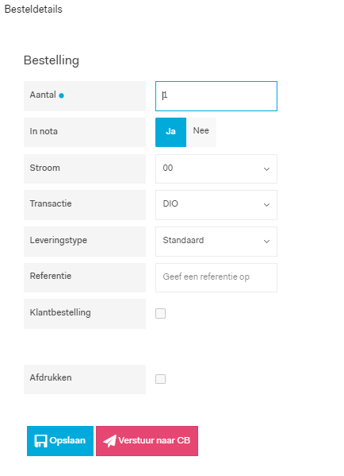The width and height of the screenshot is (344, 476).
Task: Click the blue required dot beside Aantal
Action: (x=62, y=95)
